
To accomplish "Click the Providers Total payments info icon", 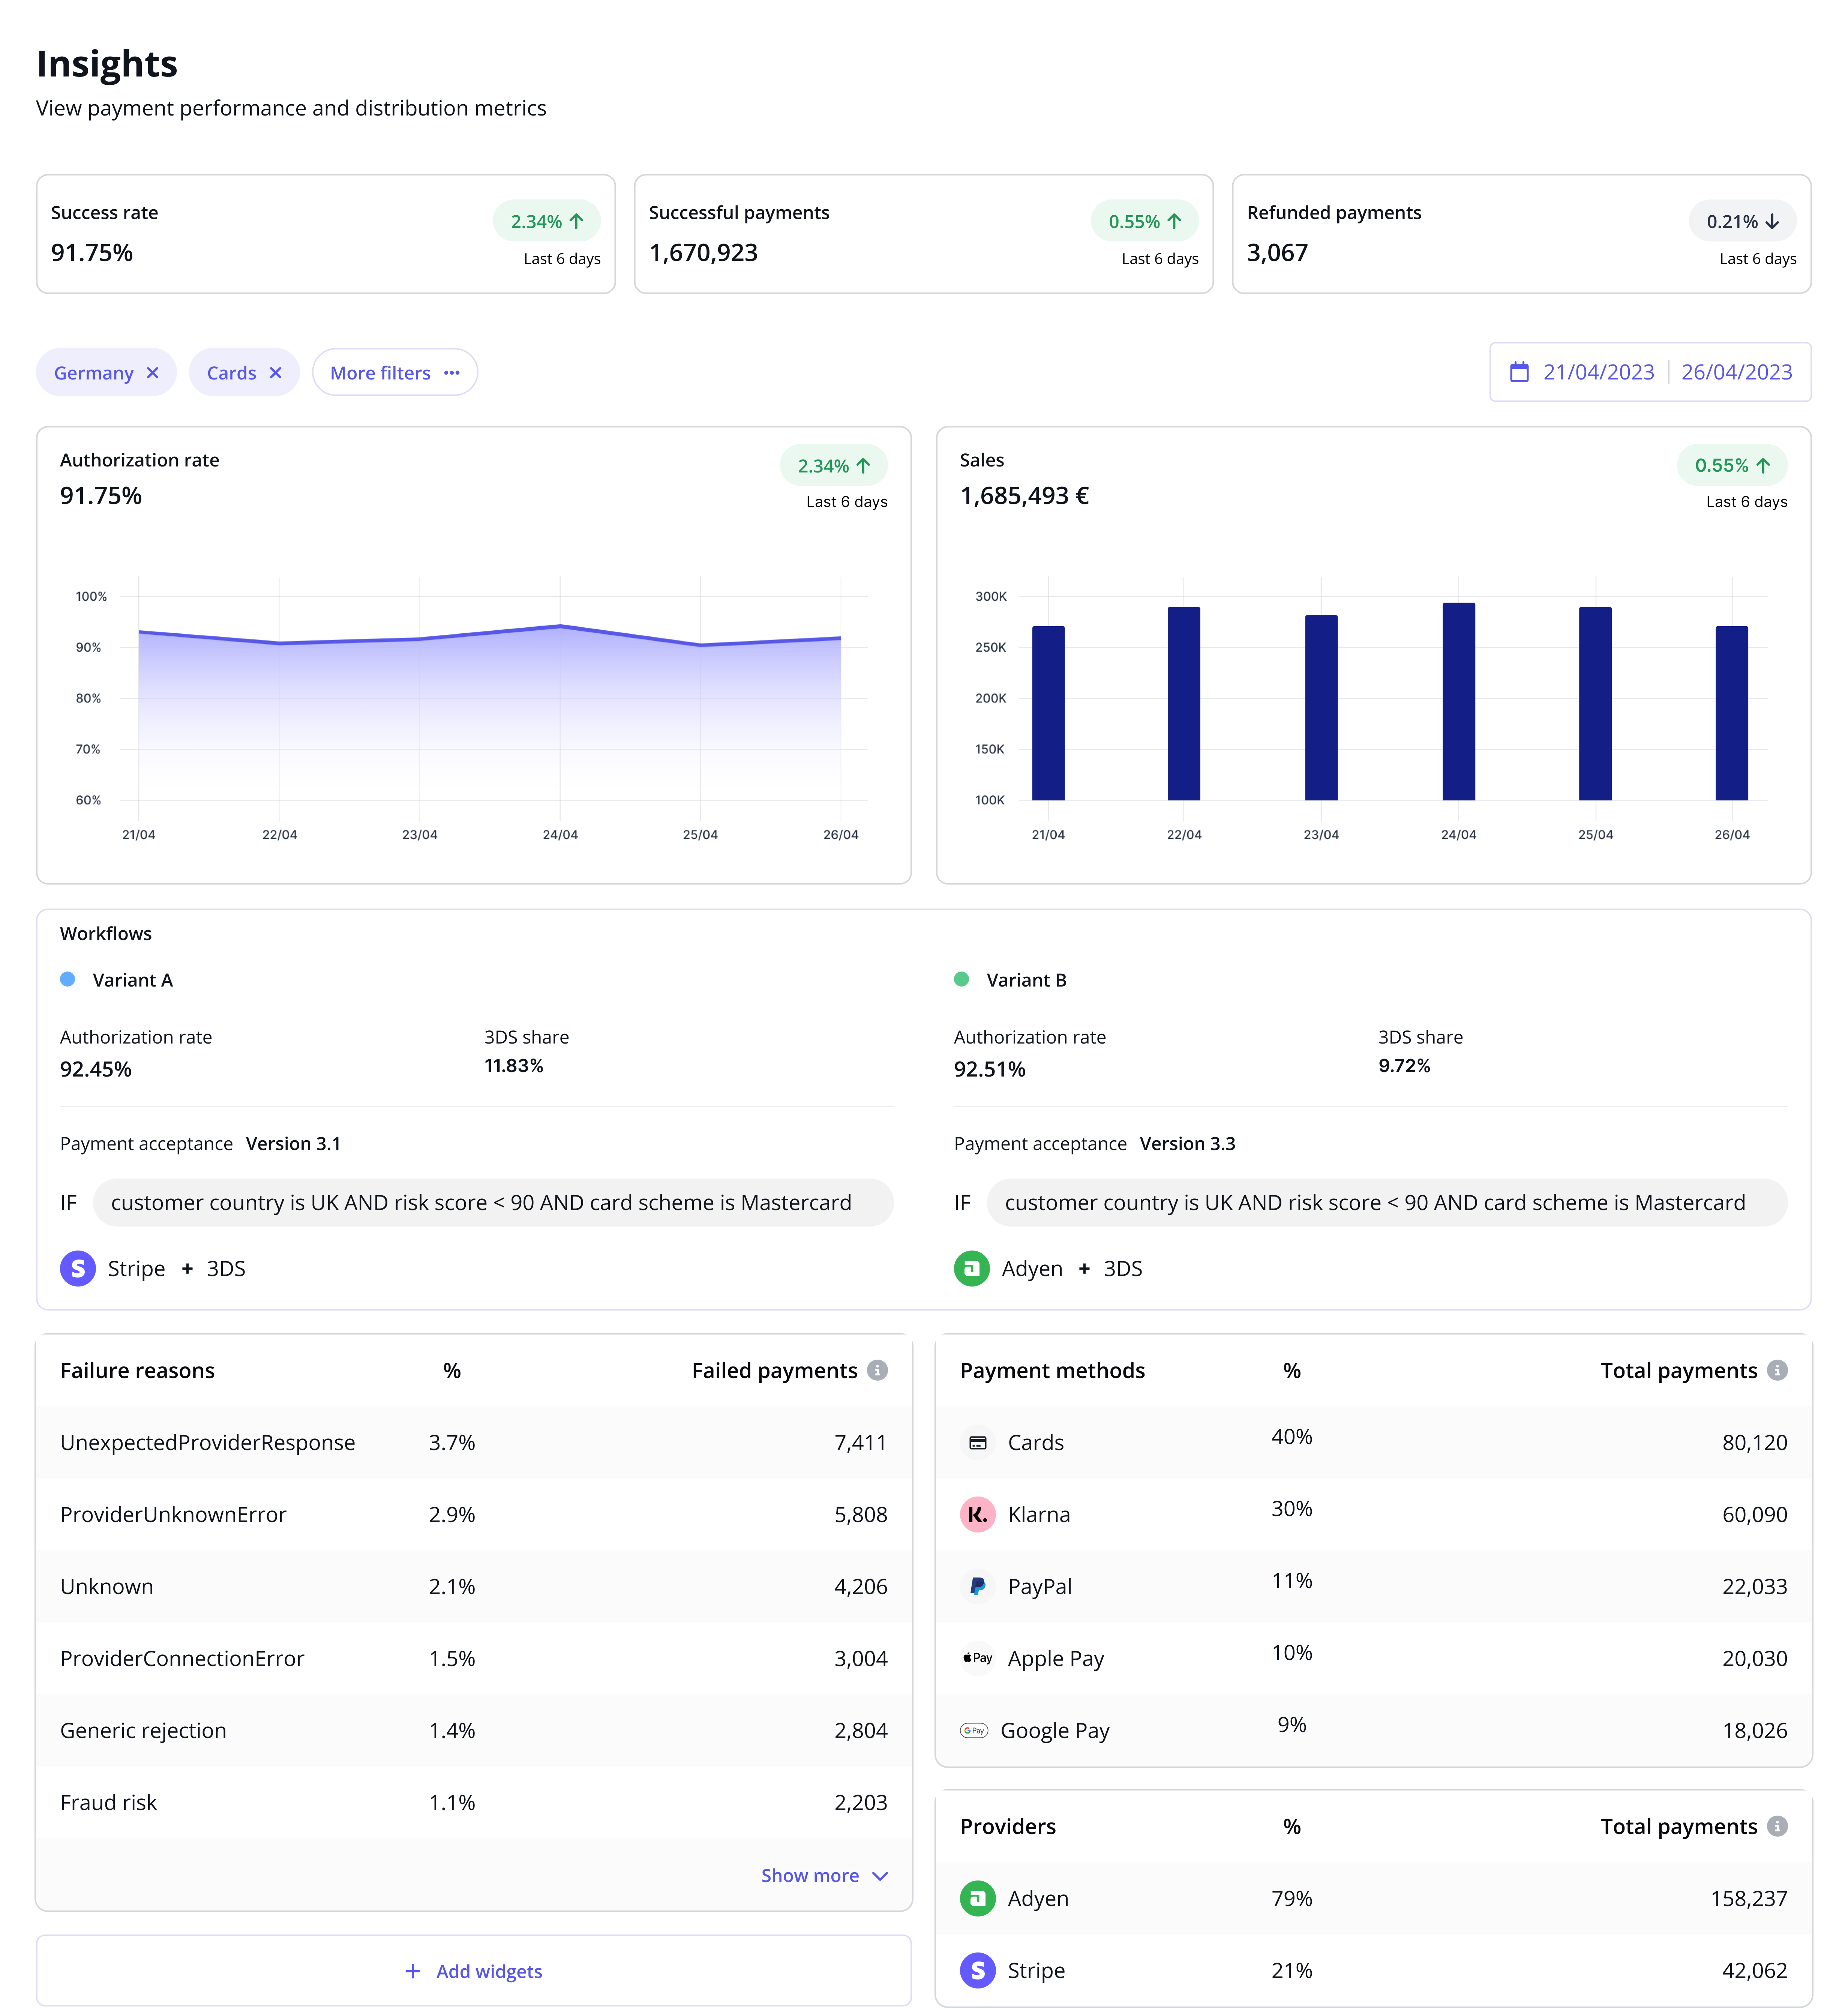I will pos(1777,1826).
